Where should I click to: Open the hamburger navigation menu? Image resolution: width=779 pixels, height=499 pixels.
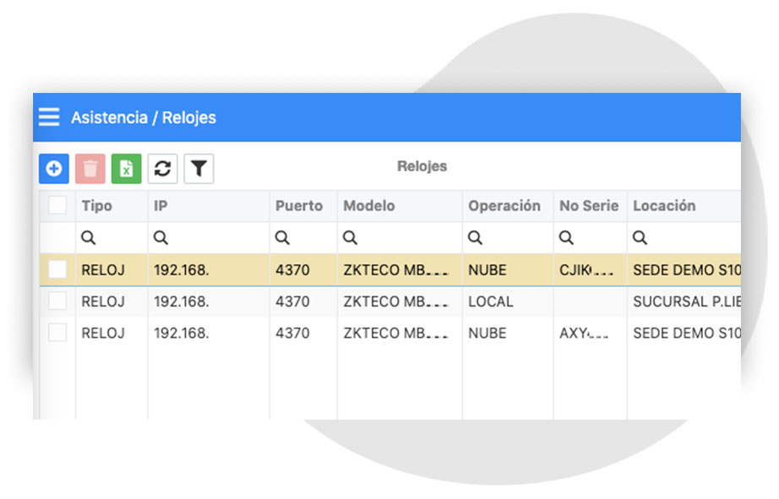pyautogui.click(x=49, y=117)
